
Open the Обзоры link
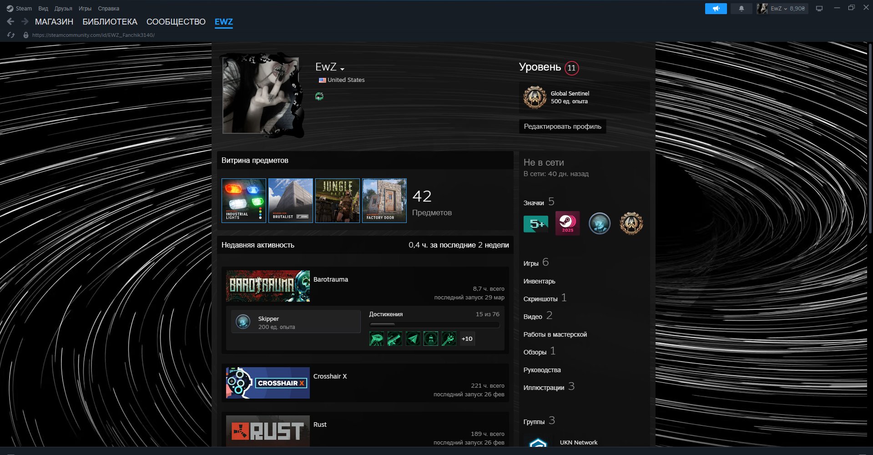click(540, 351)
